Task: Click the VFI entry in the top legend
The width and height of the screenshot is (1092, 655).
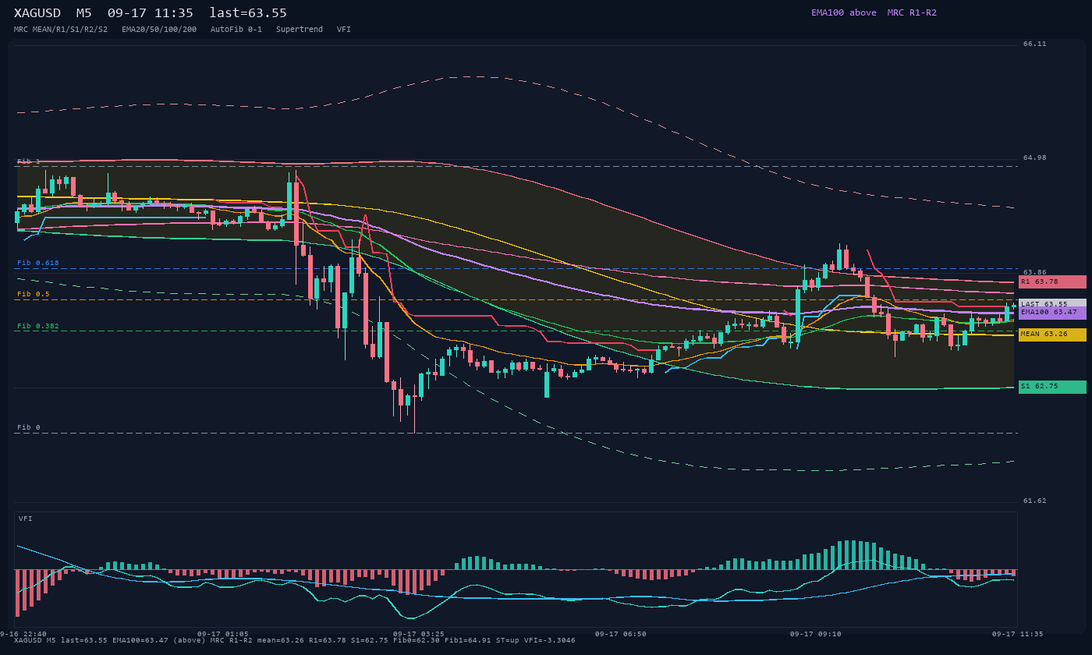Action: [344, 30]
